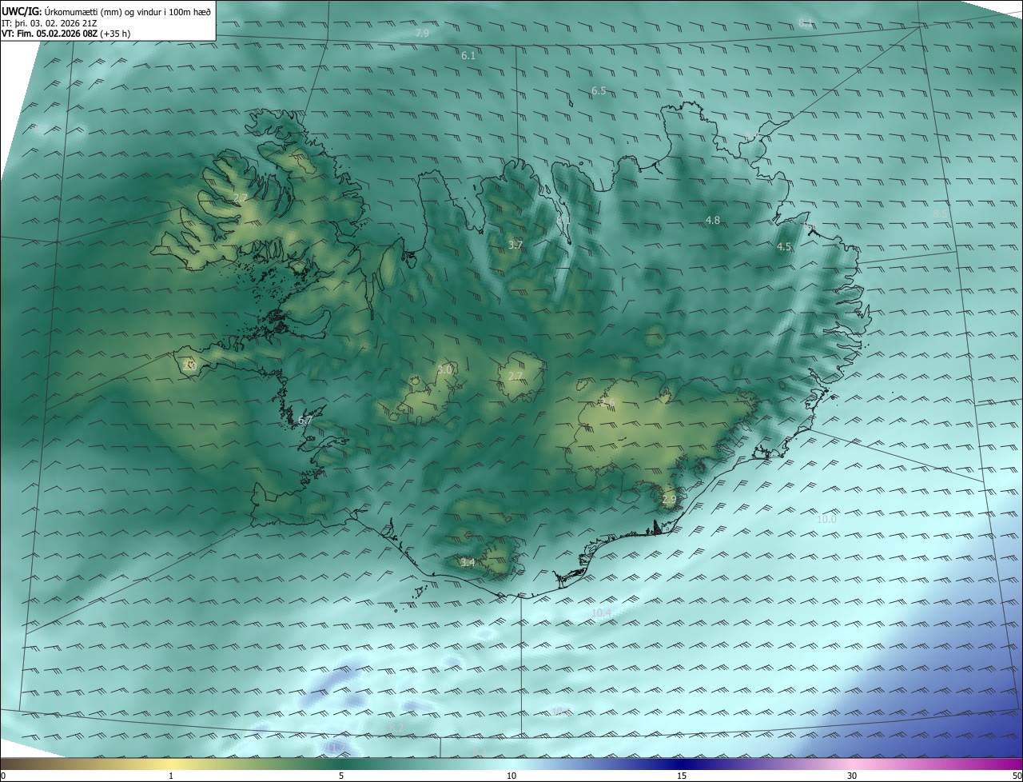Viewport: 1023px width, 782px height.
Task: Click the 10.4 value over the sea
Action: 602,613
